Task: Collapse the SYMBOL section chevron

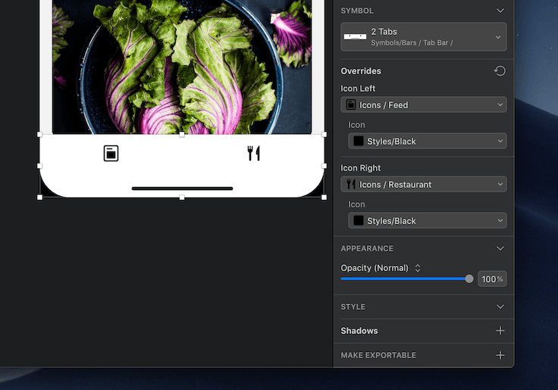Action: [500, 11]
